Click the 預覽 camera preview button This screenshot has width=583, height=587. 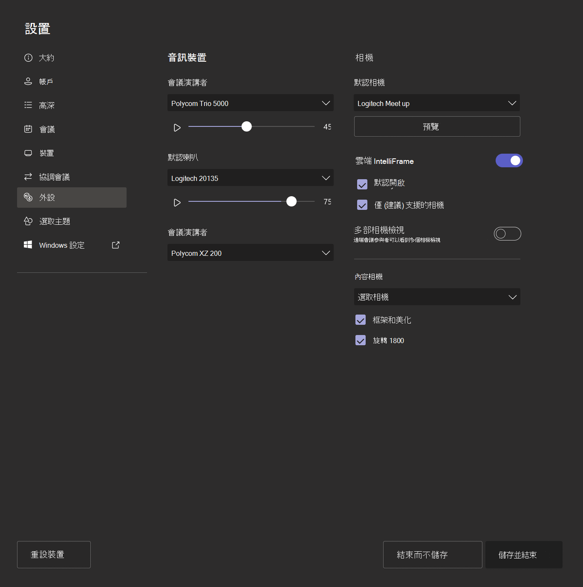[437, 126]
